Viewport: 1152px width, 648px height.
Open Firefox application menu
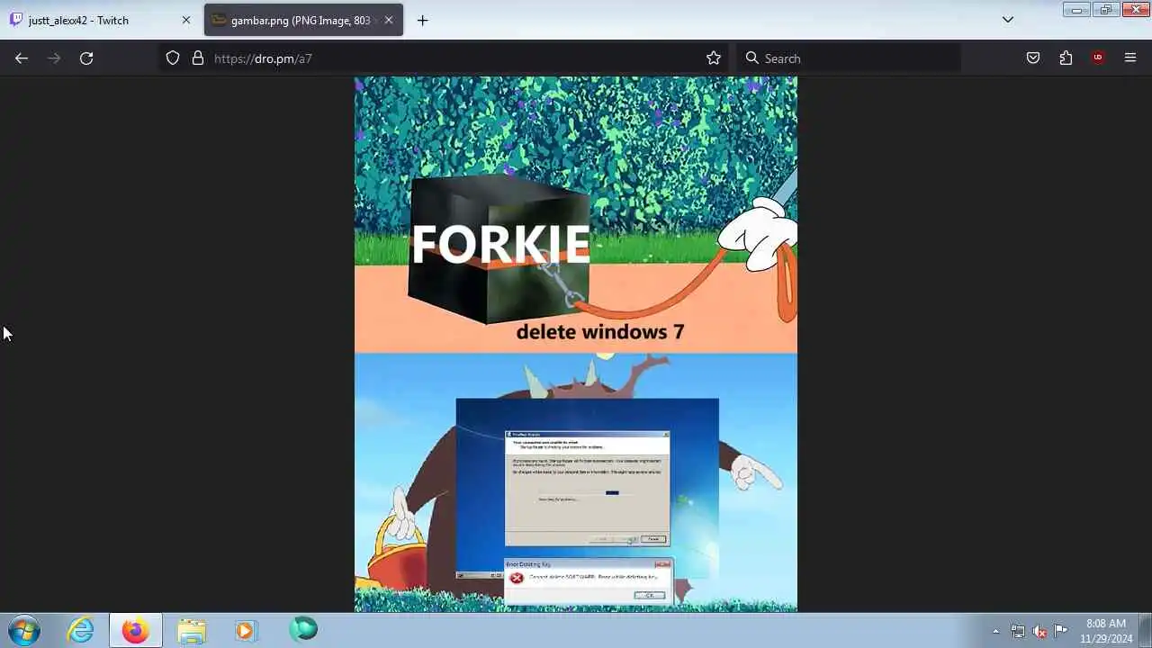(x=1130, y=58)
